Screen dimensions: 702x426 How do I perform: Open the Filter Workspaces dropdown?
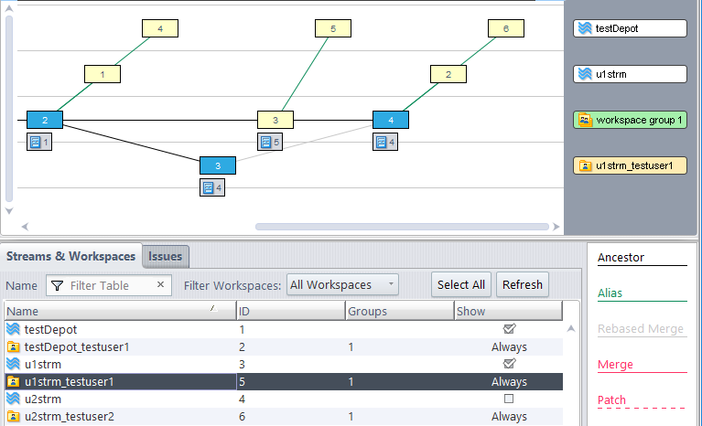pyautogui.click(x=342, y=285)
